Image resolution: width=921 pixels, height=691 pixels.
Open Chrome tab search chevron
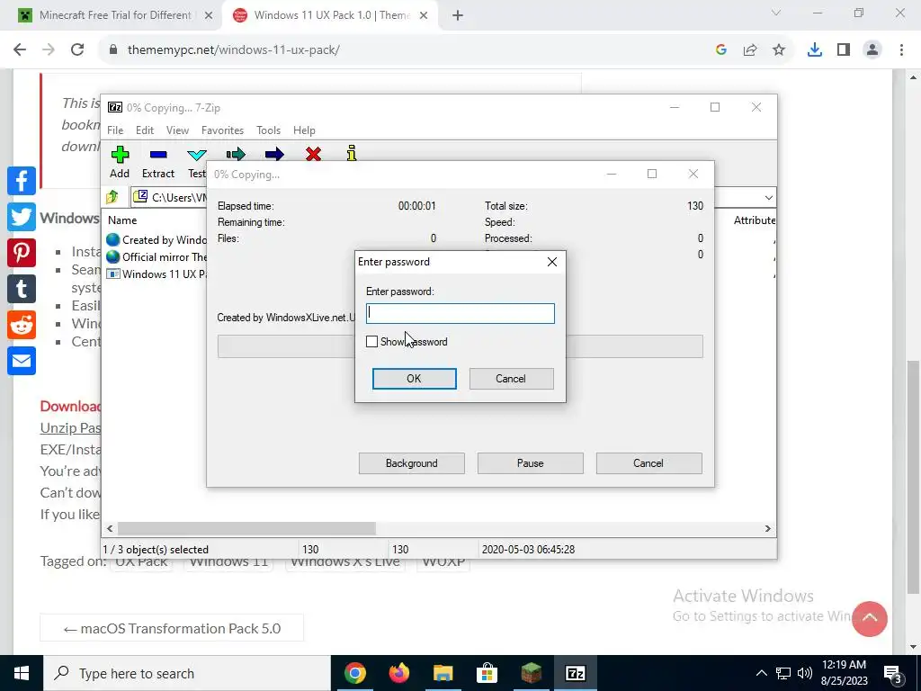pos(776,13)
